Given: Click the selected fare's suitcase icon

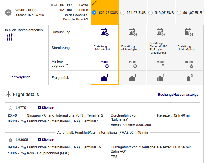Looking at the screenshot, I should point(104,78).
